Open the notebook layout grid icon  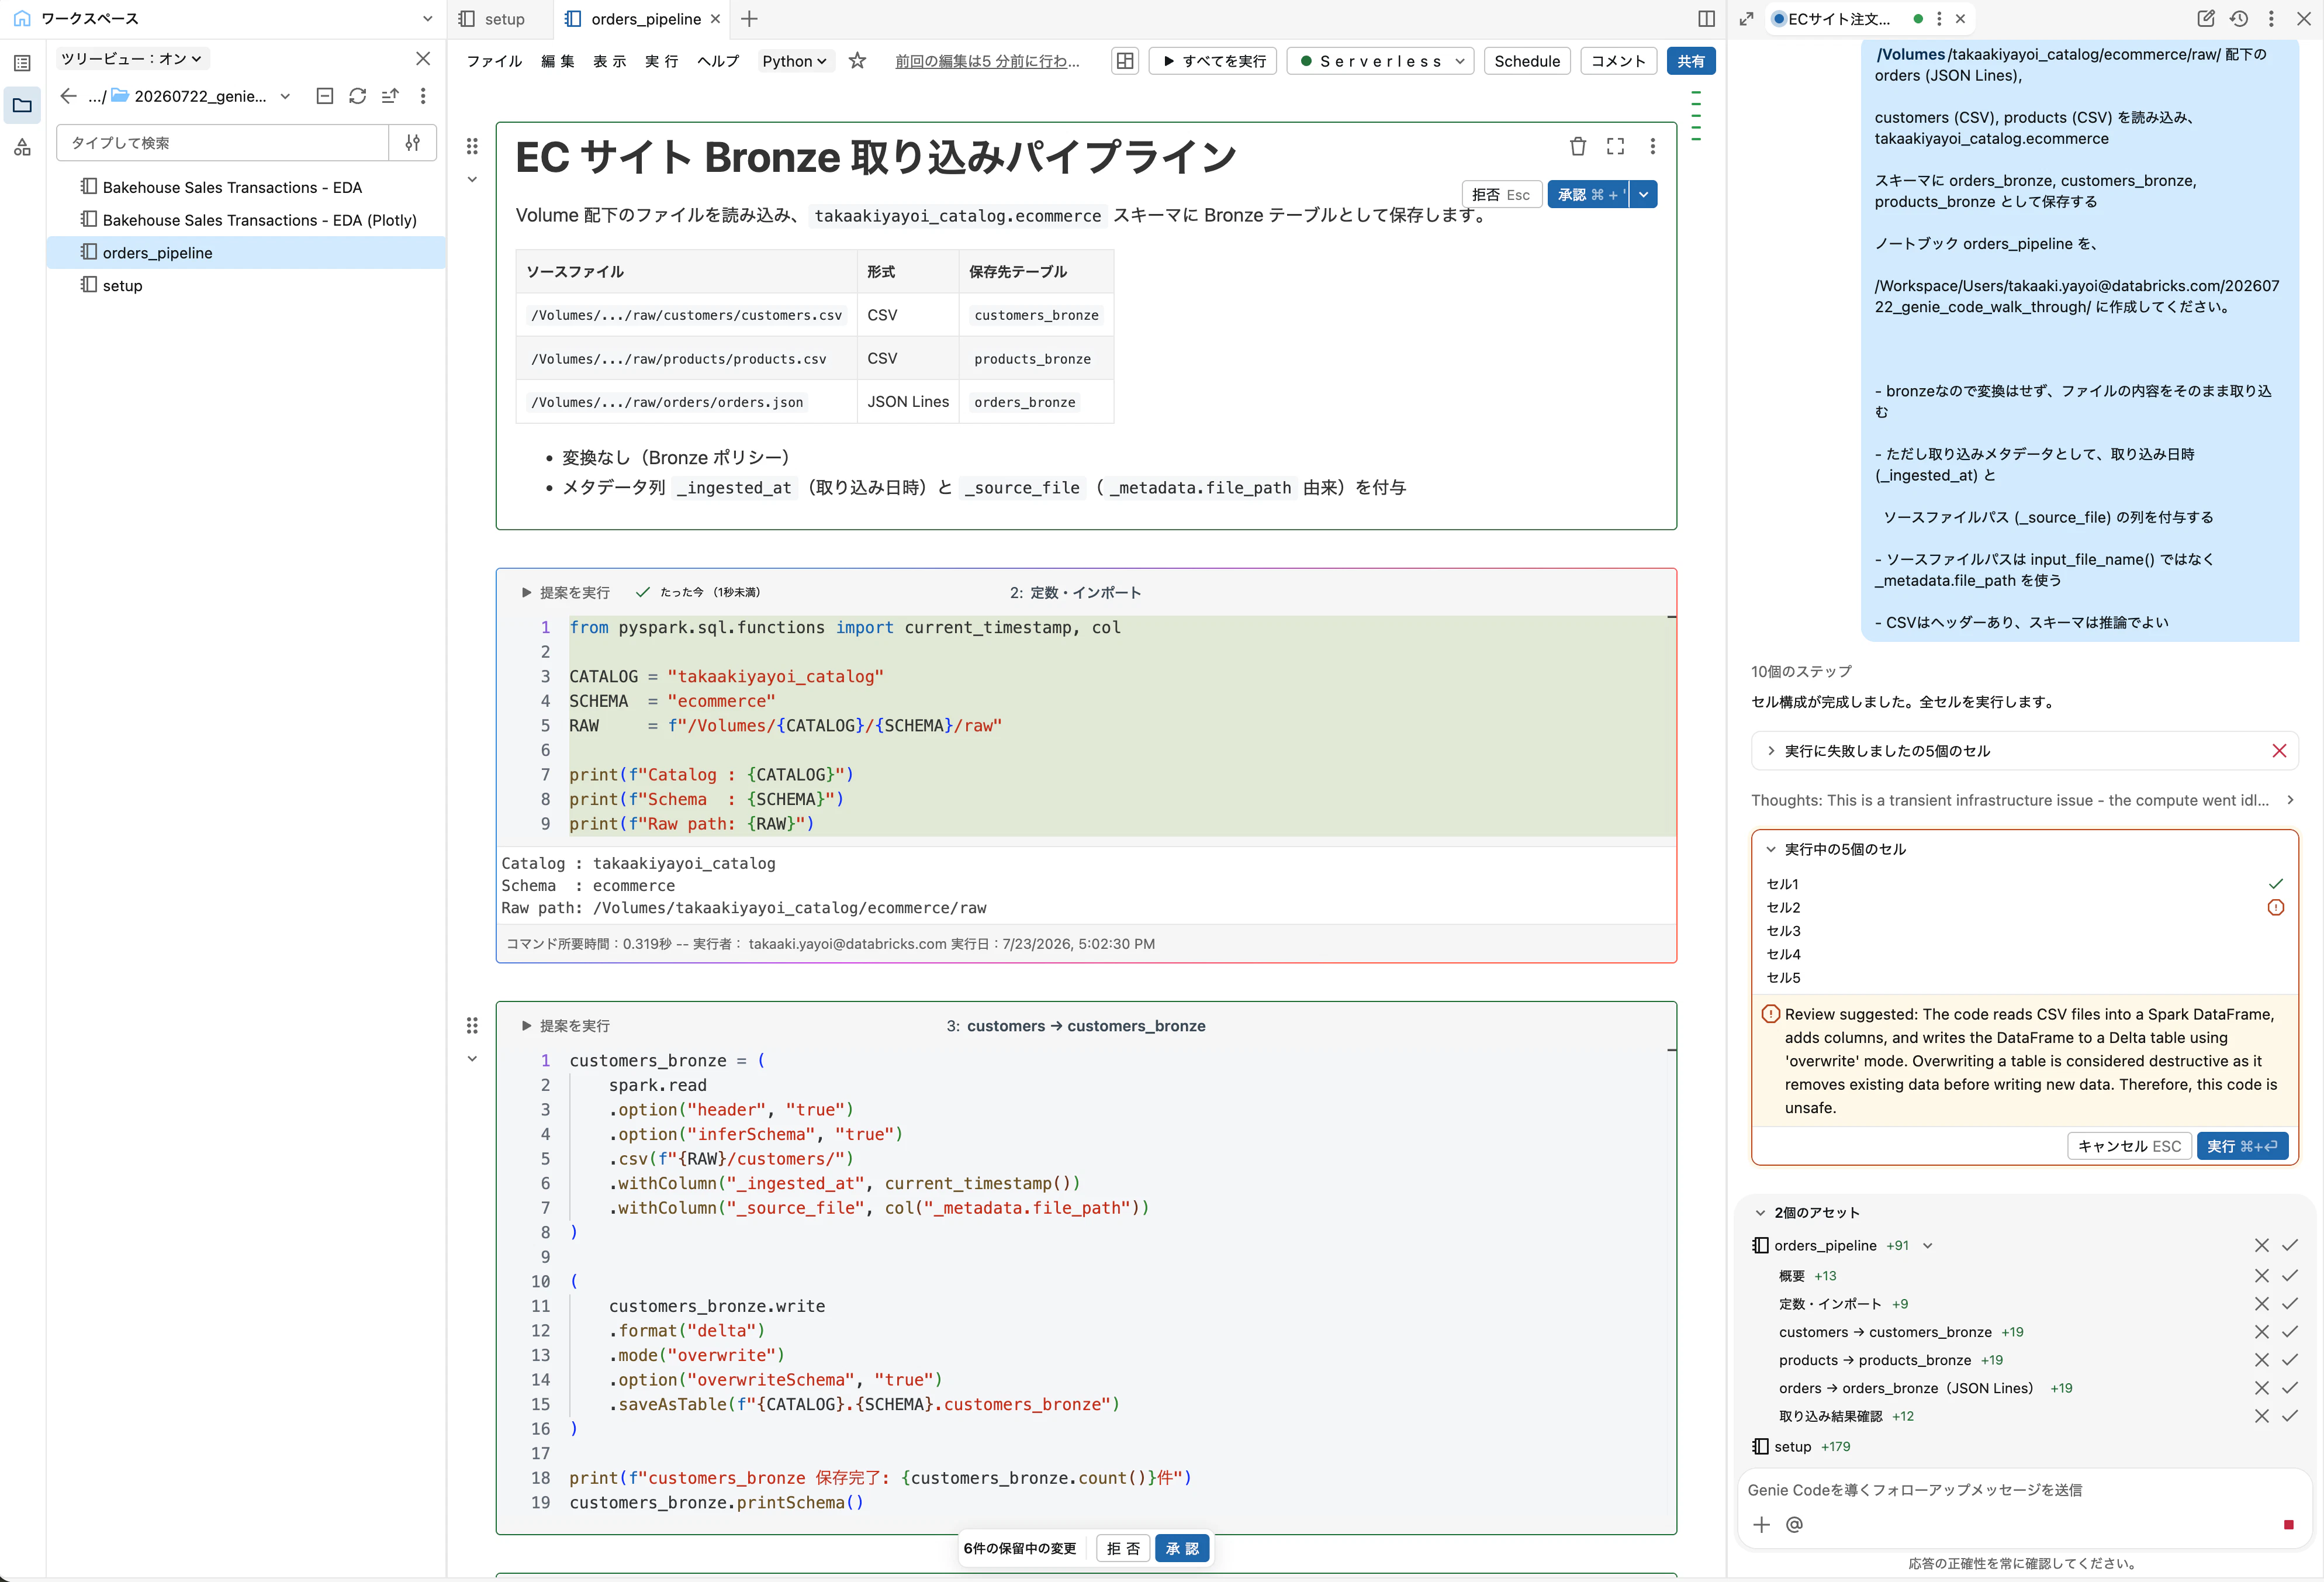coord(1125,61)
